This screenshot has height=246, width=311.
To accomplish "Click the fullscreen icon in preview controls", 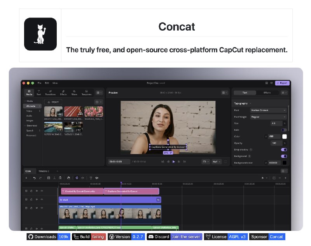I will pyautogui.click(x=225, y=162).
